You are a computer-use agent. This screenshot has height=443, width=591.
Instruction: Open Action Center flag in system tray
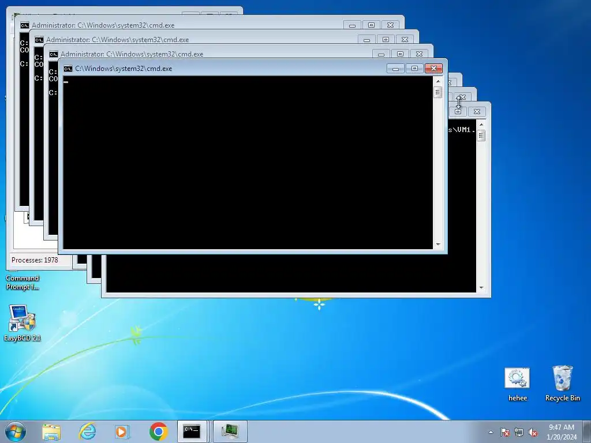tap(505, 432)
